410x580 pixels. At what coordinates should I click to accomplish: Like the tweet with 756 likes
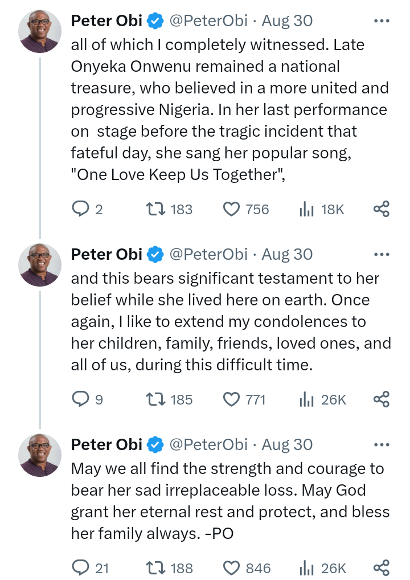tap(231, 210)
